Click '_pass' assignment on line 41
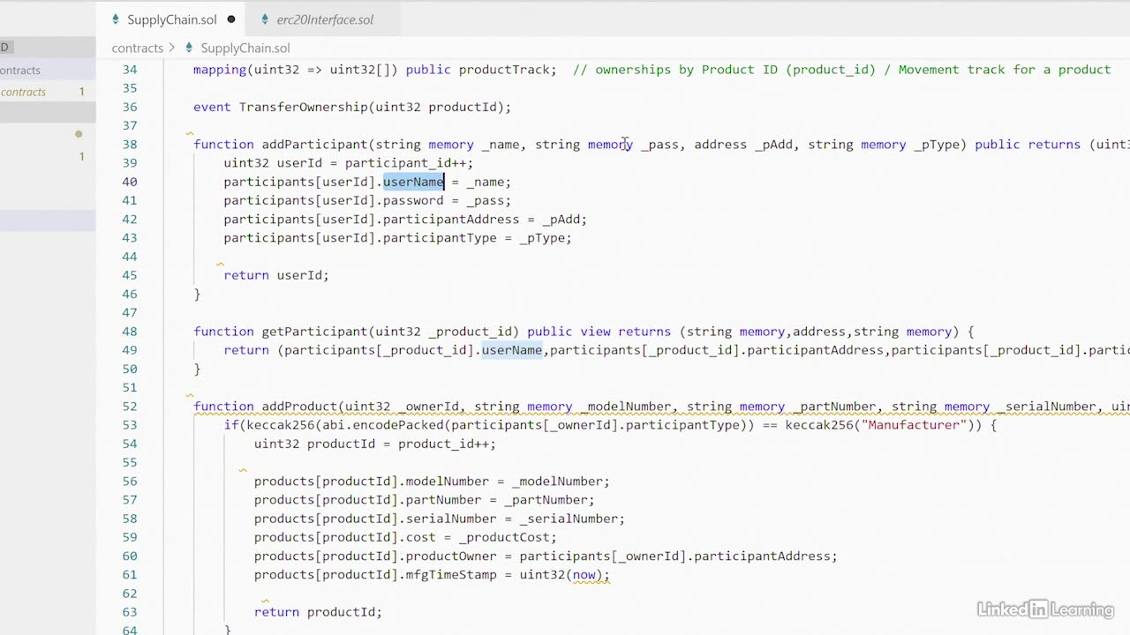 (x=485, y=200)
